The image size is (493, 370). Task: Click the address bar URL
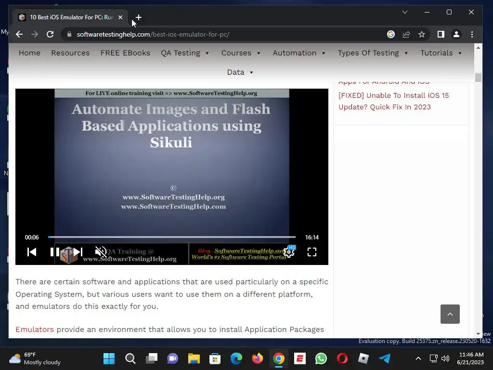[153, 34]
